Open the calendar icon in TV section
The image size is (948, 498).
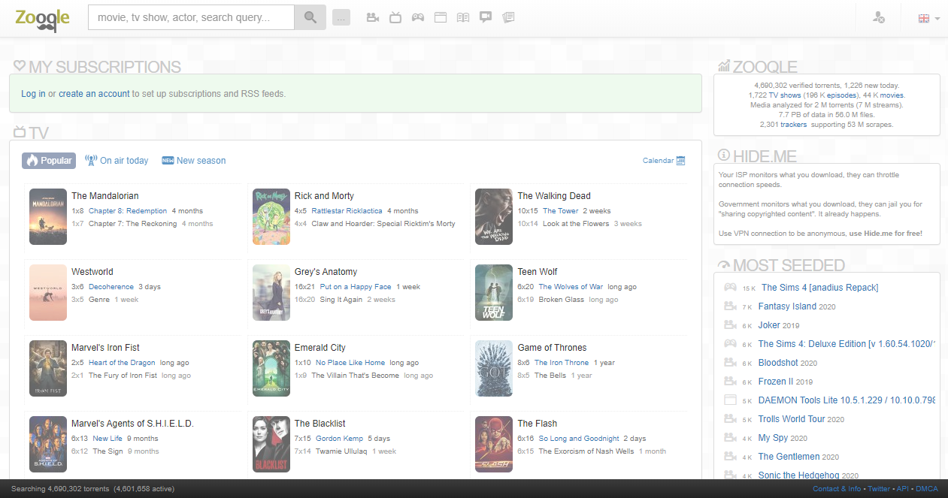680,161
